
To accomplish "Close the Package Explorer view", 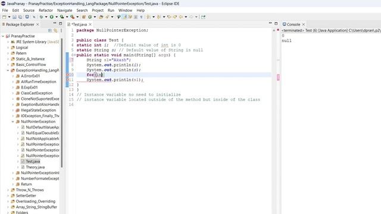I will [38, 24].
